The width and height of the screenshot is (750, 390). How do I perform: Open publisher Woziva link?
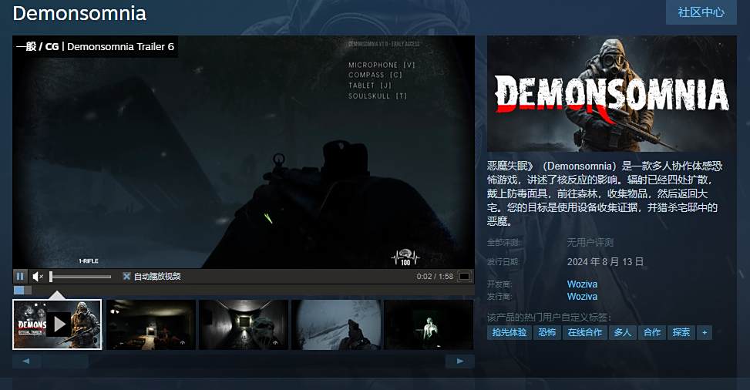tap(582, 297)
